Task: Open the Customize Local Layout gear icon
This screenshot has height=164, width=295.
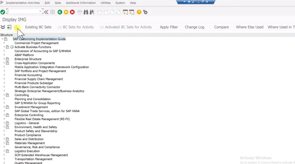Action: (x=145, y=12)
